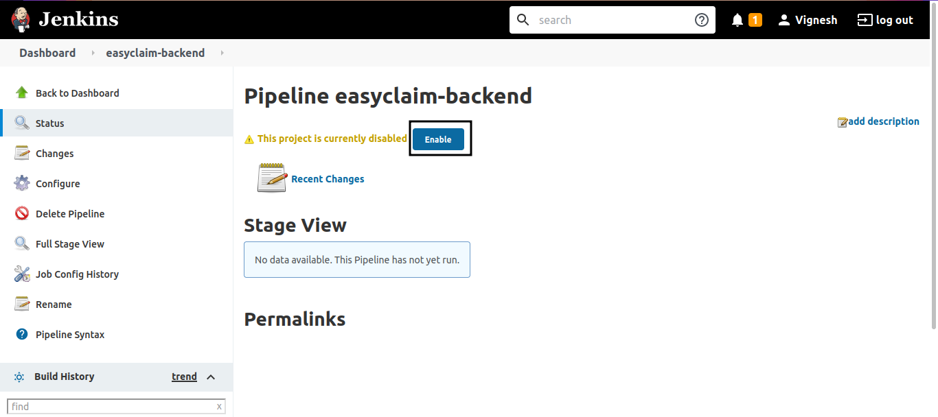This screenshot has height=417, width=938.
Task: Open Pipeline Syntax in the sidebar
Action: [70, 335]
